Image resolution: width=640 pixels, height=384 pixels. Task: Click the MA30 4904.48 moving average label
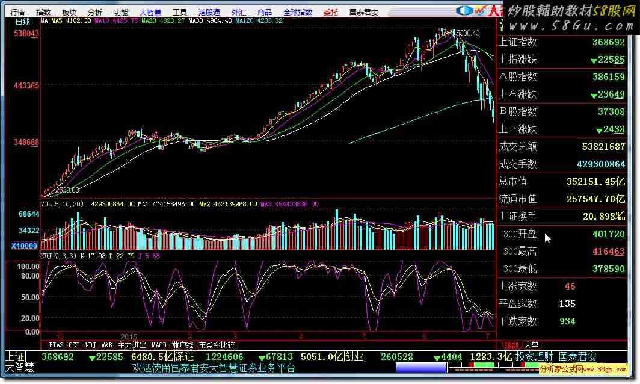point(210,20)
